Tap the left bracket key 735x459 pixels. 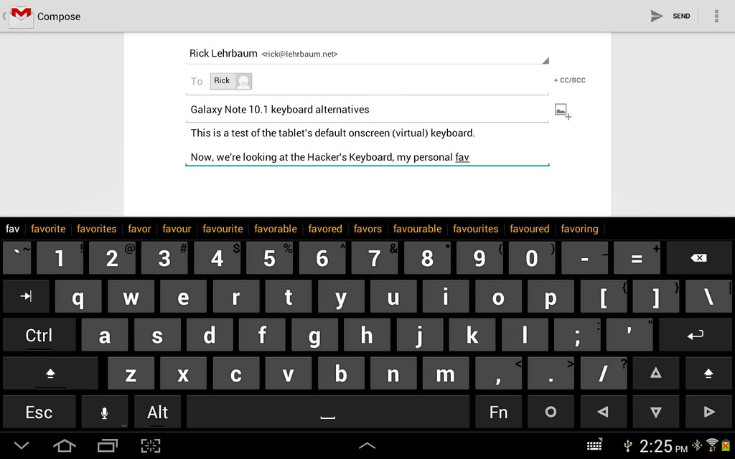click(603, 296)
